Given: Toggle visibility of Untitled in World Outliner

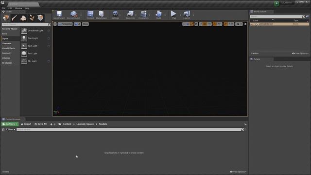Looking at the screenshot, I should 252,24.
